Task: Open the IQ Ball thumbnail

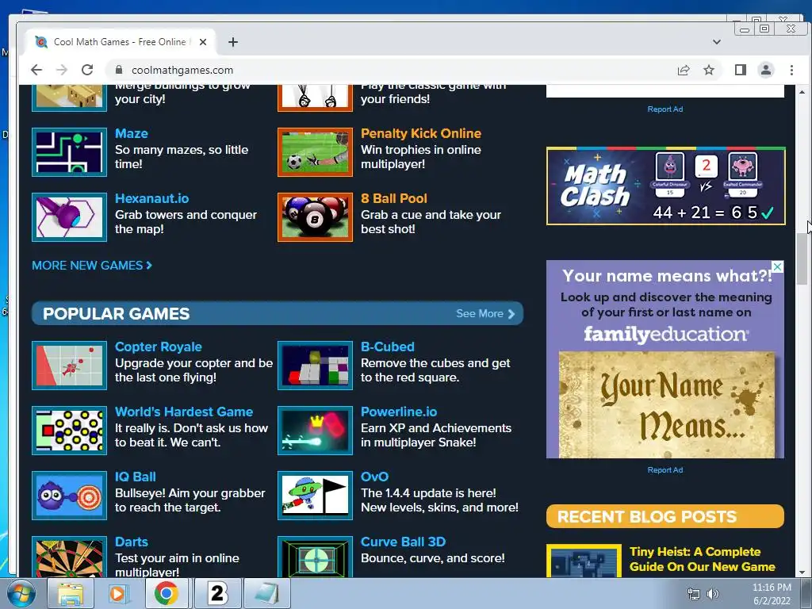Action: click(x=70, y=496)
